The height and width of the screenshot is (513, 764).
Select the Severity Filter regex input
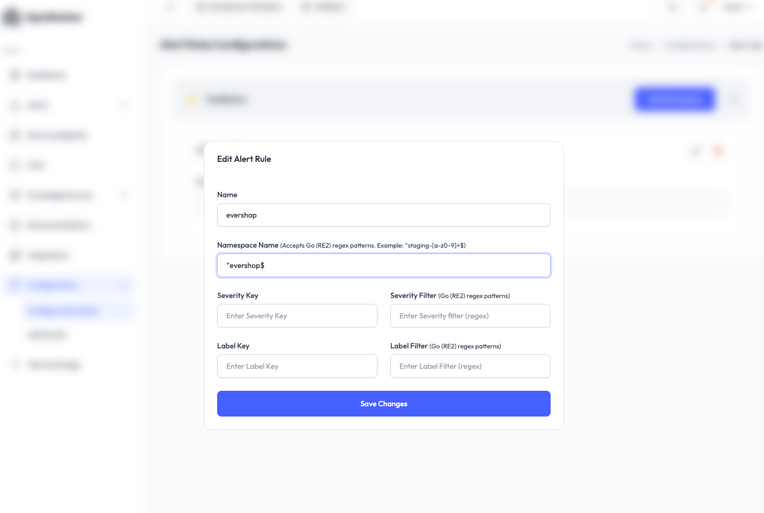(470, 316)
